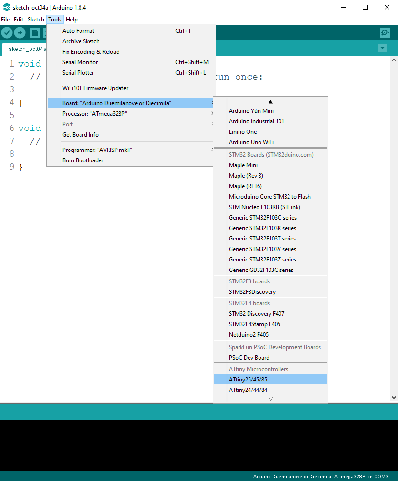
Task: Select Arduino Yún Mini board
Action: (x=270, y=111)
